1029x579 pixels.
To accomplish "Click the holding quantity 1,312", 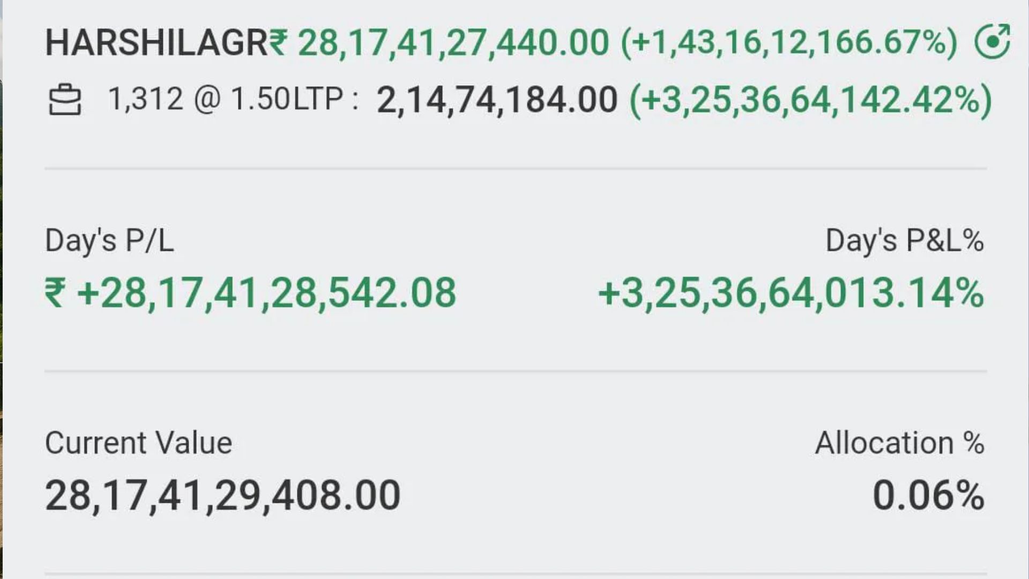I will (145, 99).
